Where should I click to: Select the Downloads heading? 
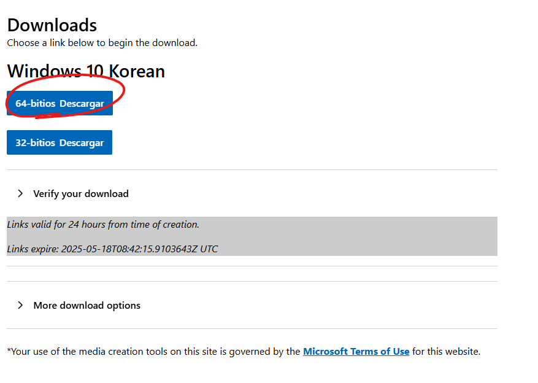[x=52, y=25]
